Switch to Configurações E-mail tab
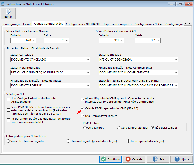 point(17,24)
